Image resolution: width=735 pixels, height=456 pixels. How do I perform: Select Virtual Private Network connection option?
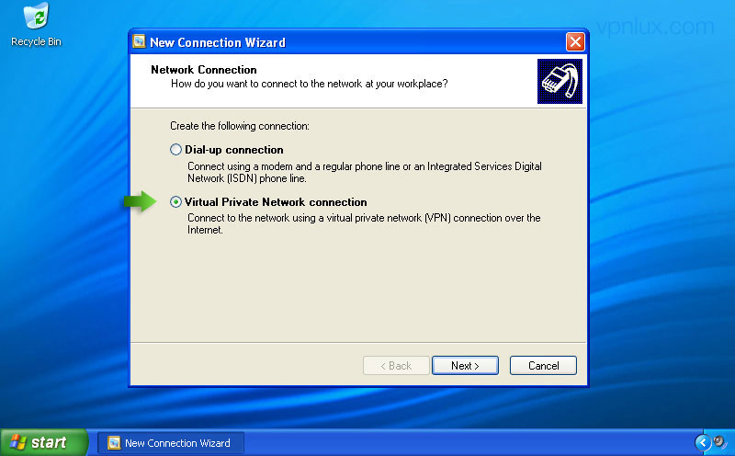[x=175, y=202]
